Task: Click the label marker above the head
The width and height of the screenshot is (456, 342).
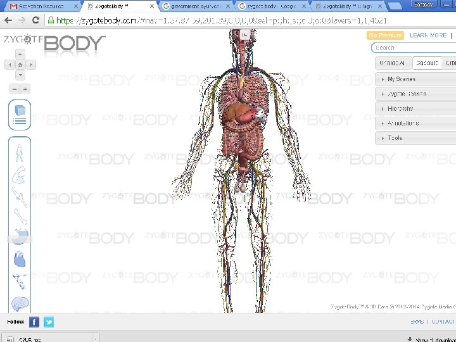Action: 244,35
